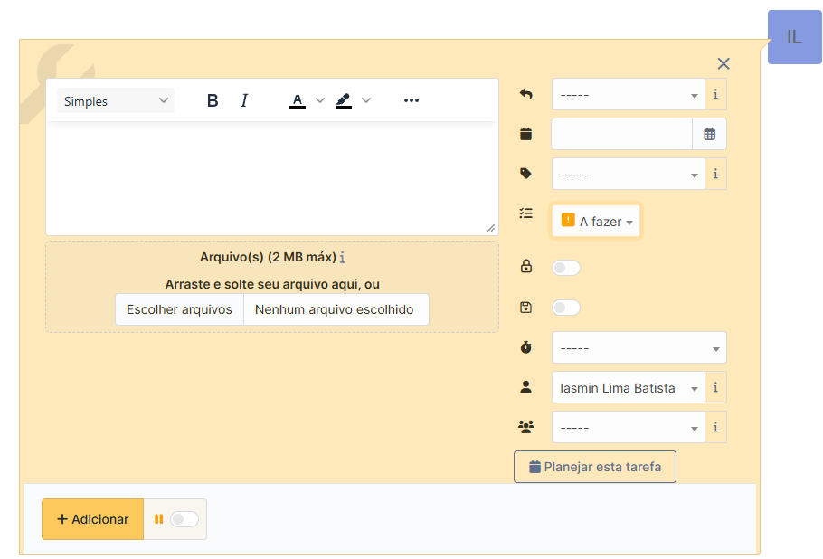Open the A fazer status dropdown
The width and height of the screenshot is (823, 559).
(596, 221)
